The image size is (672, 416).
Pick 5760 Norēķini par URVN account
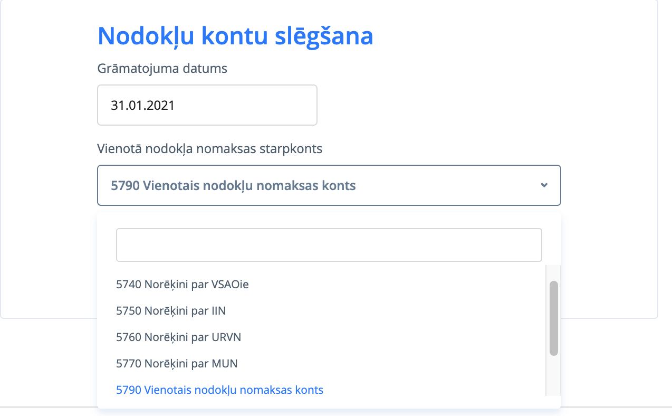[x=178, y=337]
